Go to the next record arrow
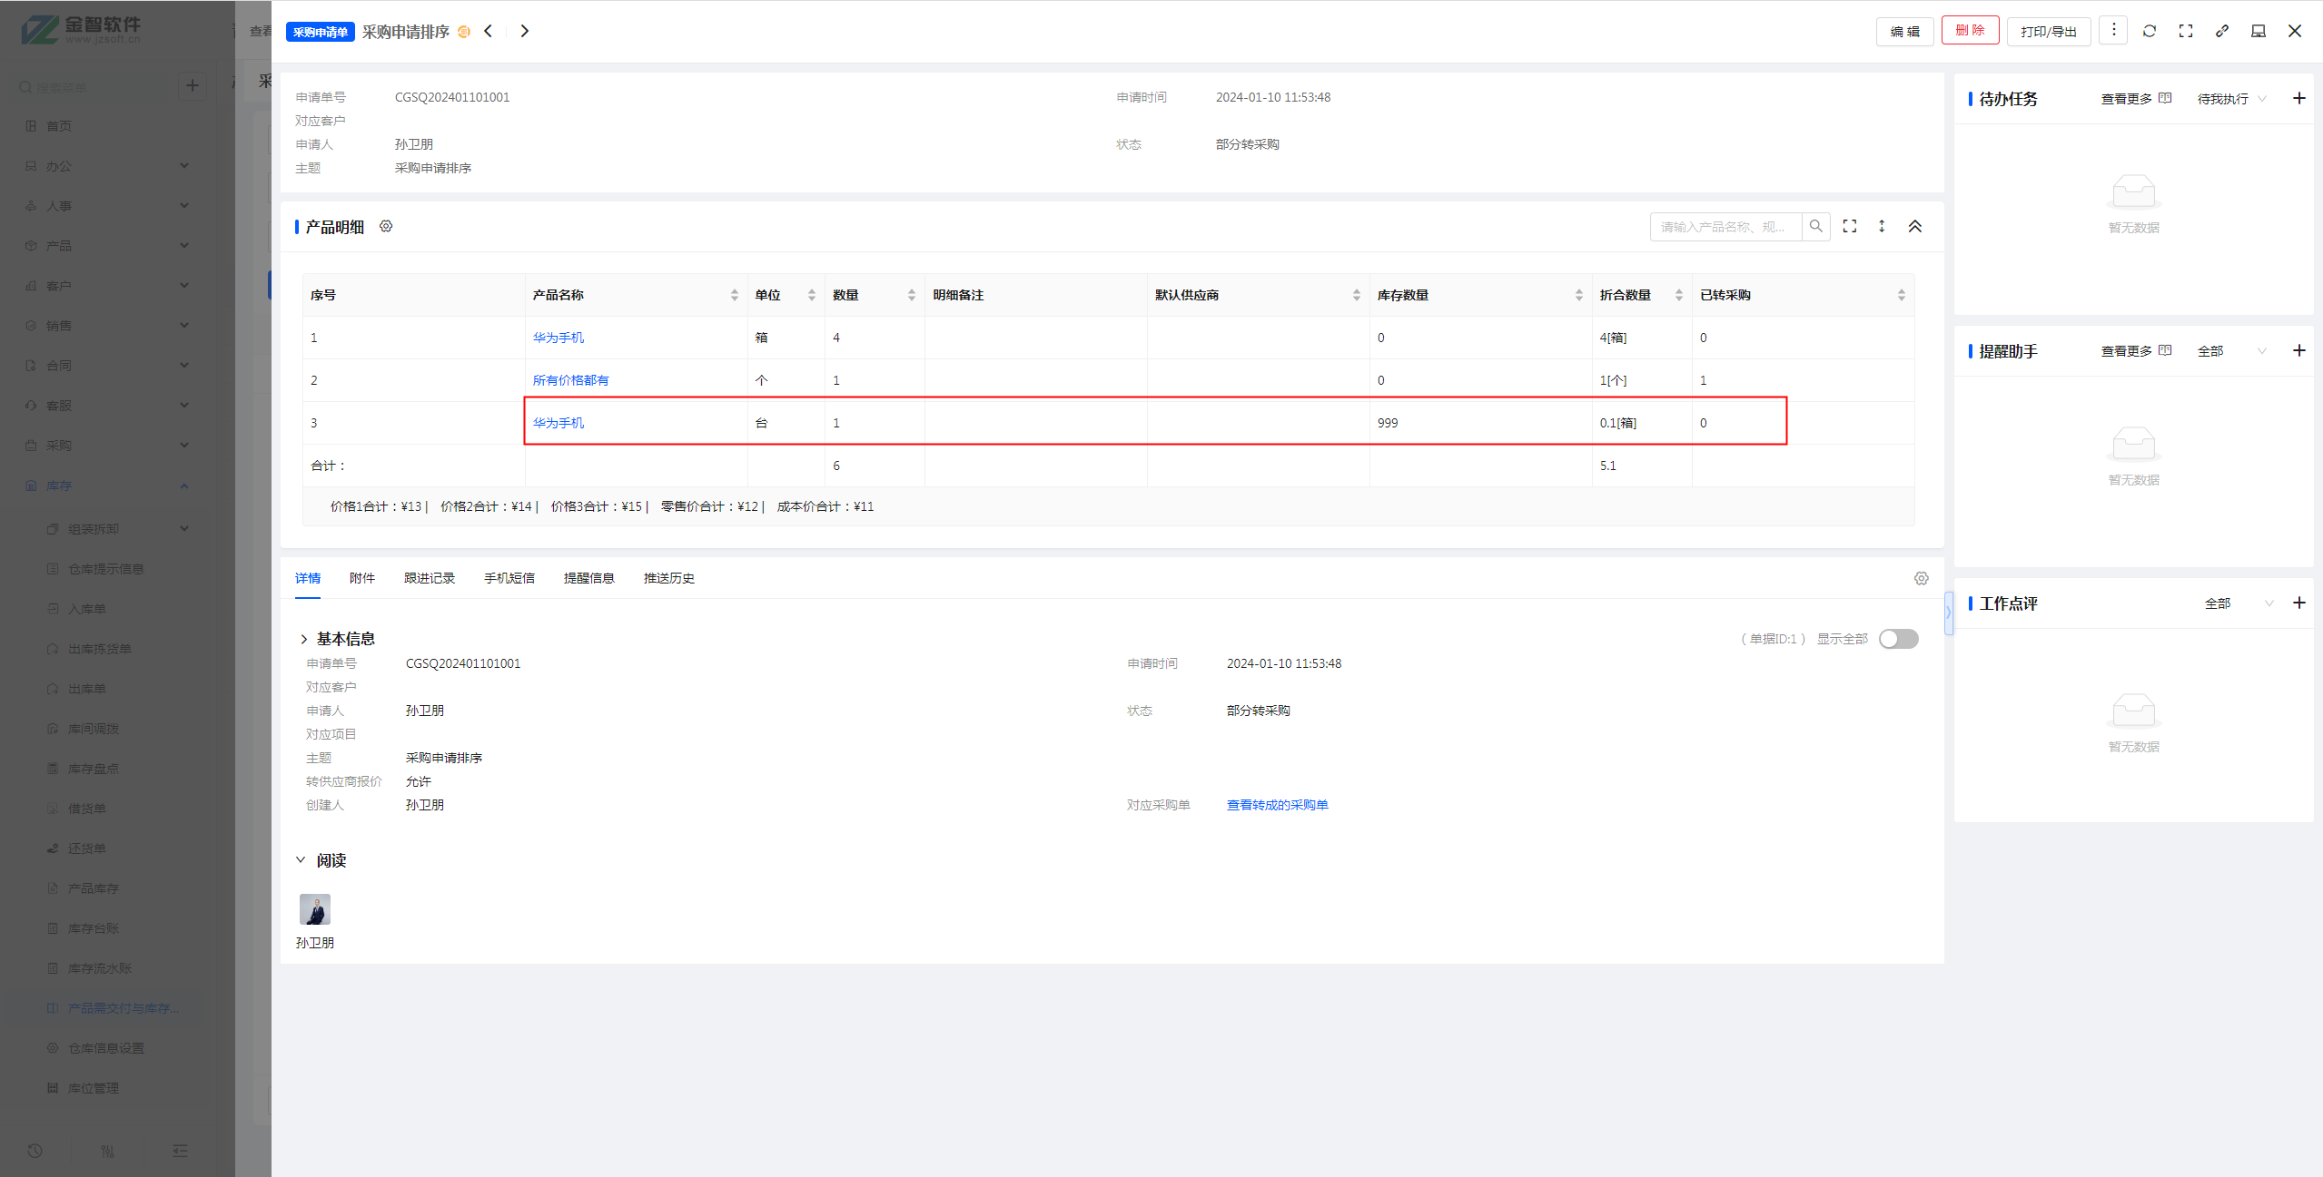The height and width of the screenshot is (1177, 2323). (x=524, y=31)
